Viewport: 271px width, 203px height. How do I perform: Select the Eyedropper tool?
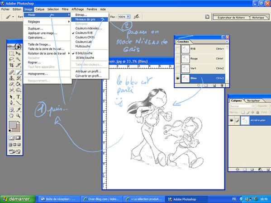click(x=18, y=110)
